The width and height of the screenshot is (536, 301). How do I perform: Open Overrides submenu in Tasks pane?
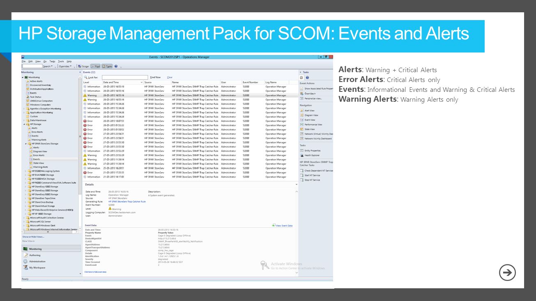click(308, 93)
